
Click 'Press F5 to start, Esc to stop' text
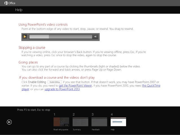point(34,110)
